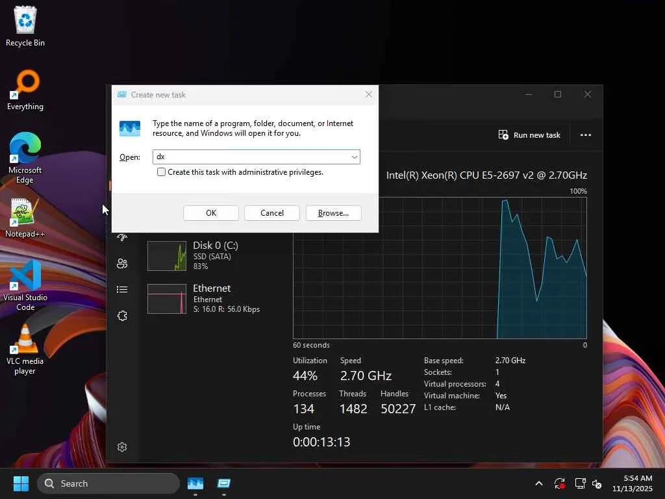Screen dimensions: 665x499
Task: Select the Visual Studio Code desktop icon
Action: point(25,285)
